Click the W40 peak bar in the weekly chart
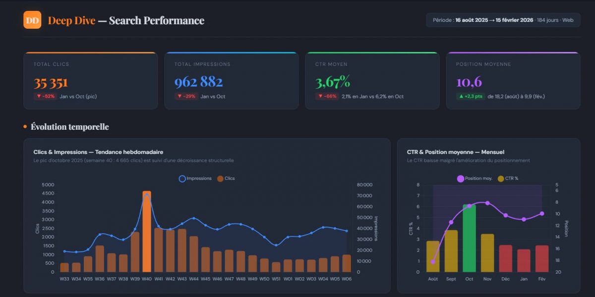Image resolution: width=595 pixels, height=297 pixels. [x=147, y=230]
